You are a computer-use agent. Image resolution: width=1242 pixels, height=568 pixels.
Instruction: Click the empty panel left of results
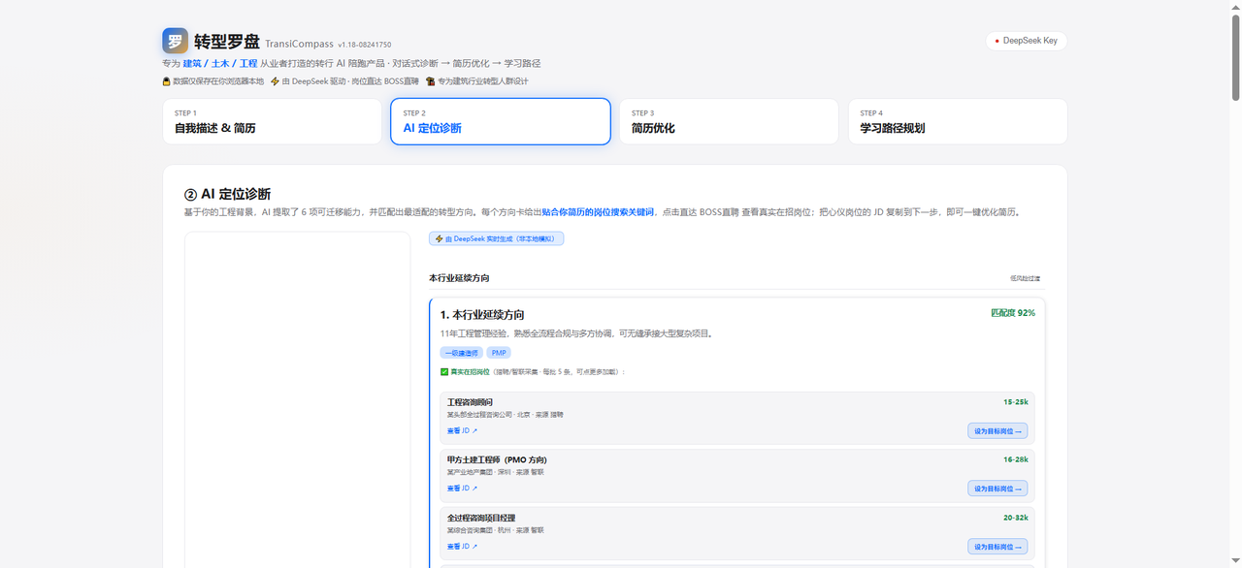[298, 399]
